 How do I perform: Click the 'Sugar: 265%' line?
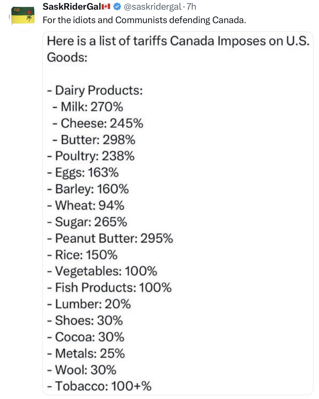87,222
